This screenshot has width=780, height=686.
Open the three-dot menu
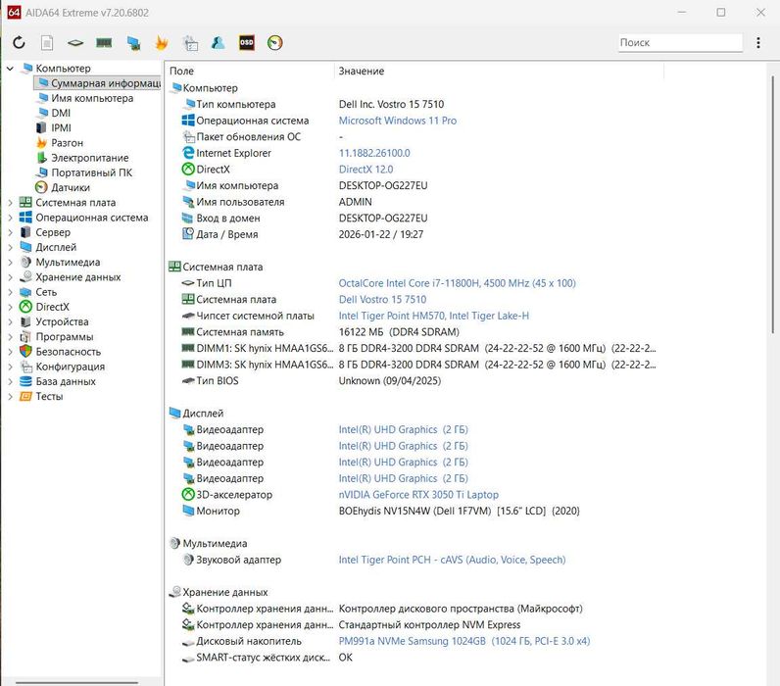tap(758, 43)
